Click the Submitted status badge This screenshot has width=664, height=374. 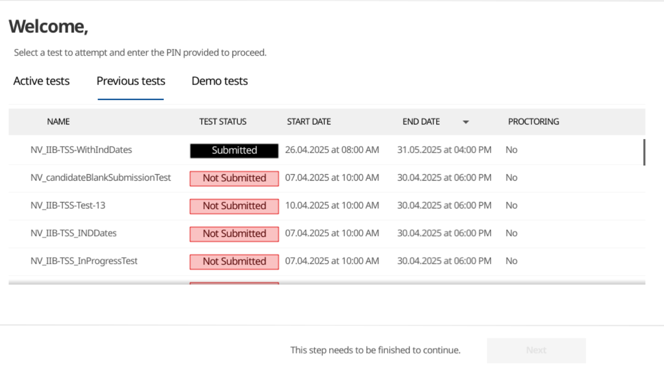pyautogui.click(x=234, y=150)
